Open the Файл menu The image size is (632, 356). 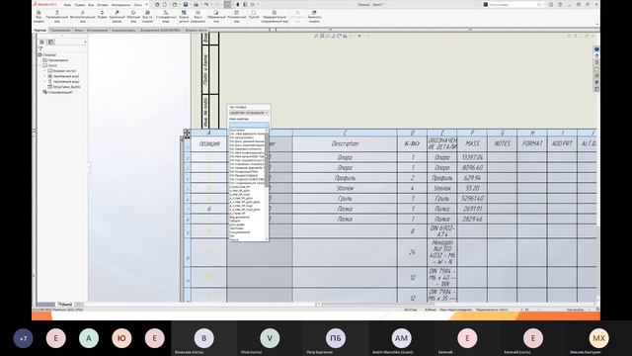coord(68,5)
